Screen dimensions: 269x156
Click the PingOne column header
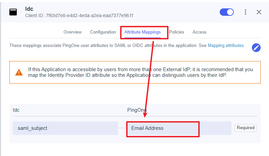[137, 110]
